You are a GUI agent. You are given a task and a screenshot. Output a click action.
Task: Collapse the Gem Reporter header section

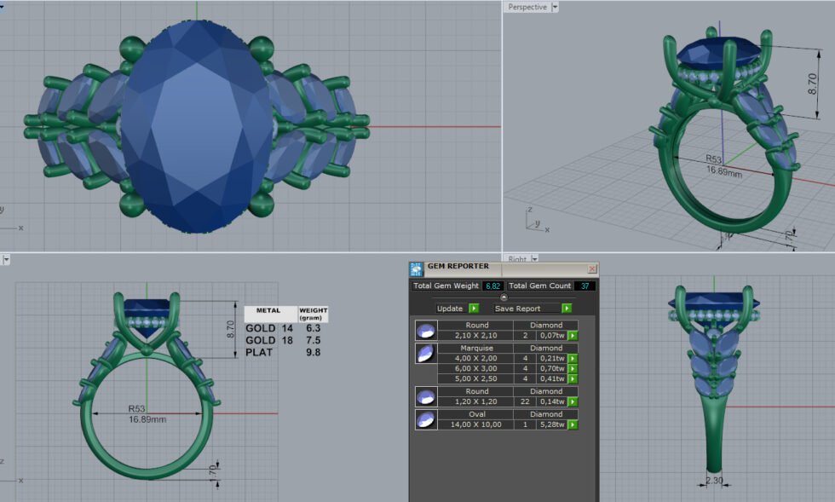click(x=504, y=297)
